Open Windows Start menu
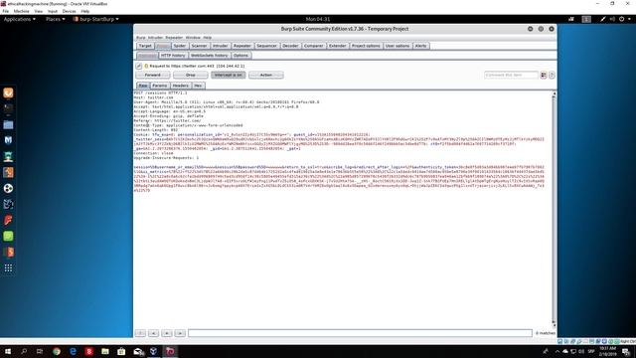The image size is (636, 358). pos(7,351)
